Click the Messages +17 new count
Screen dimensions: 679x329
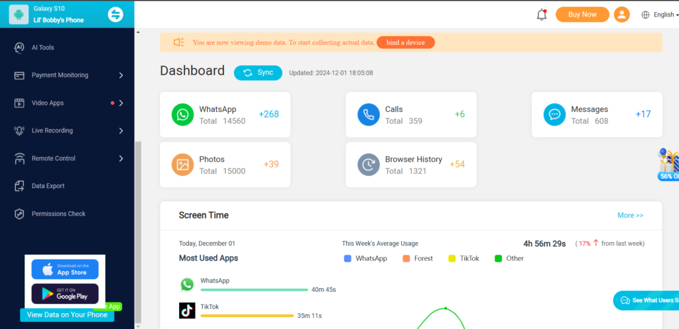[643, 114]
